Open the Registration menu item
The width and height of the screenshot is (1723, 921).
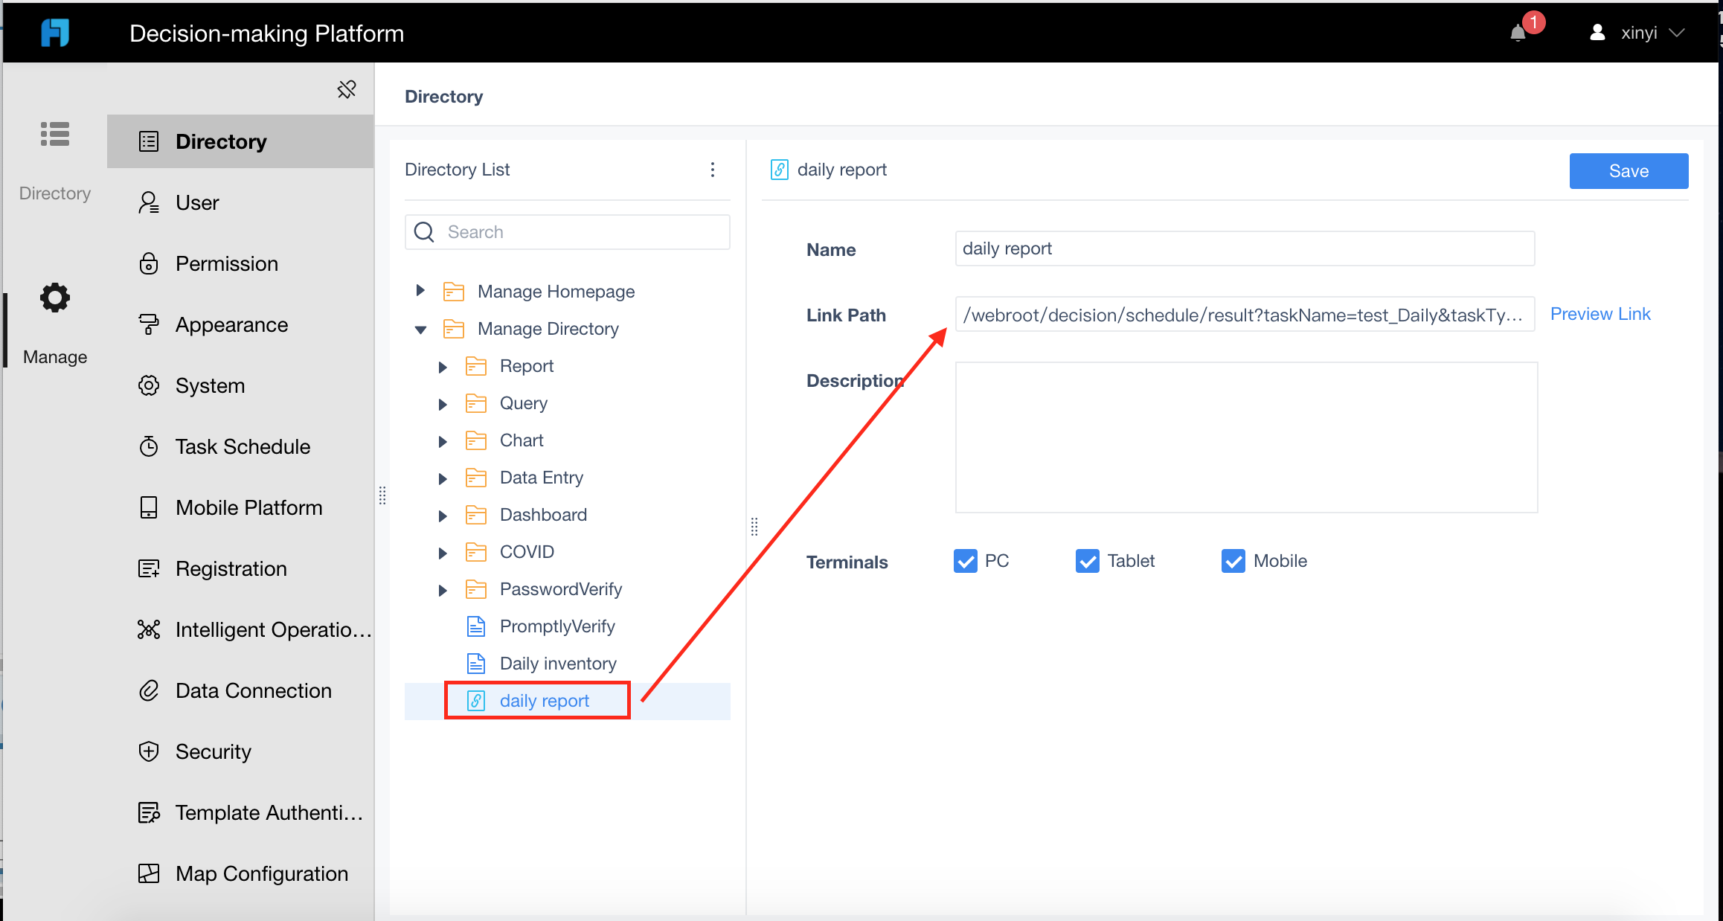(x=240, y=568)
